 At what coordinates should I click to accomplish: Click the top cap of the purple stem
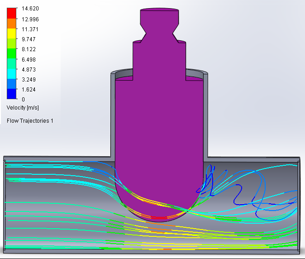tap(161, 11)
